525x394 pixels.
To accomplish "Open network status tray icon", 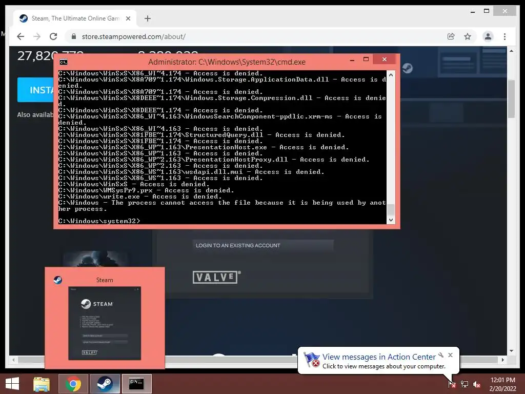I will [x=465, y=384].
